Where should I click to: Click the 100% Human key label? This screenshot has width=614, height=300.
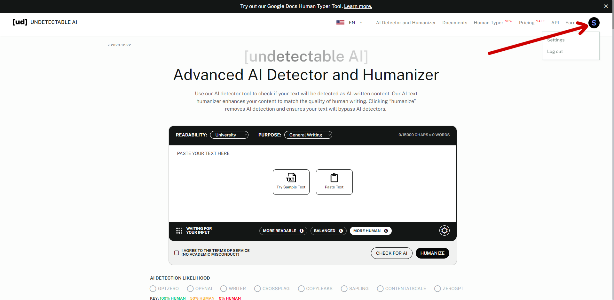[173, 298]
